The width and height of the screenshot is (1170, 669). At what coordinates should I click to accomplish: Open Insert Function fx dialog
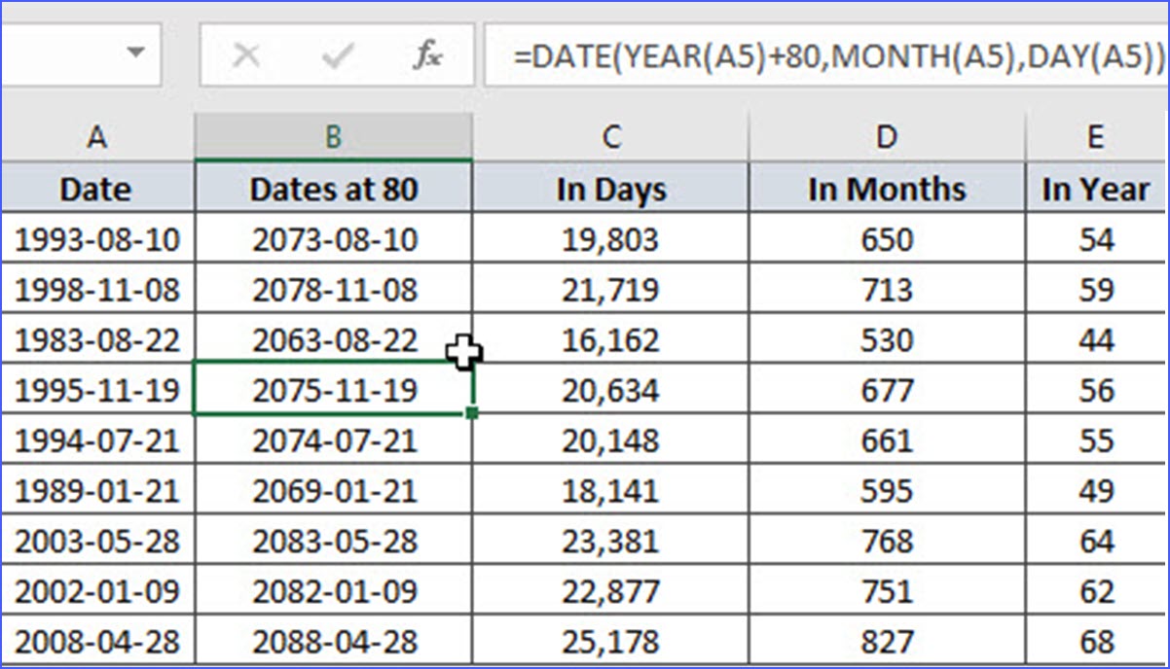coord(426,56)
